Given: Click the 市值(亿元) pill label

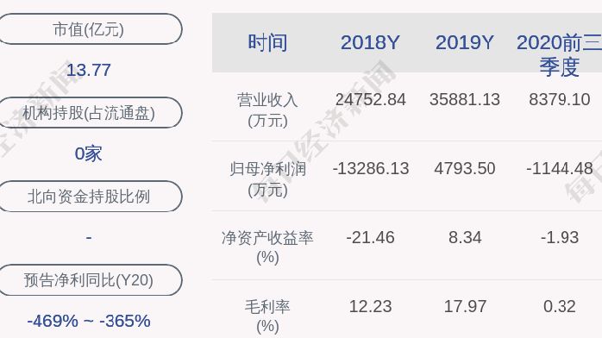Looking at the screenshot, I should (x=89, y=29).
